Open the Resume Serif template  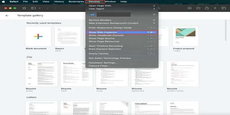76,74
